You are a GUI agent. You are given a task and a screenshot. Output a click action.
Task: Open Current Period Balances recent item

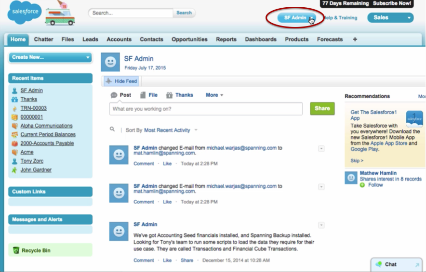click(x=48, y=134)
